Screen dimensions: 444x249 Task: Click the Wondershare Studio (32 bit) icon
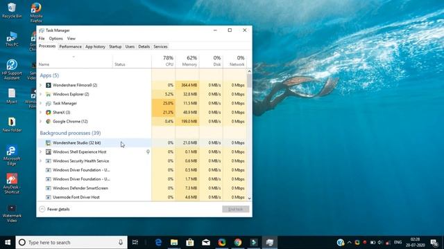click(x=49, y=143)
